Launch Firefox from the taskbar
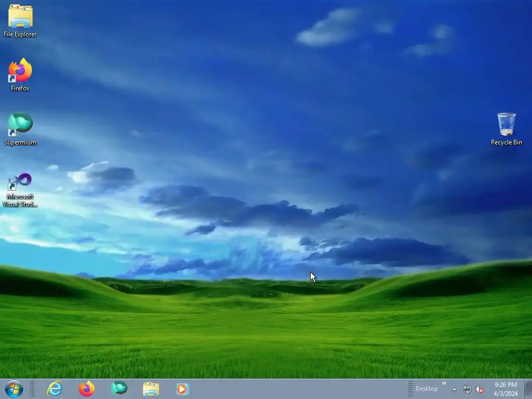 (87, 389)
